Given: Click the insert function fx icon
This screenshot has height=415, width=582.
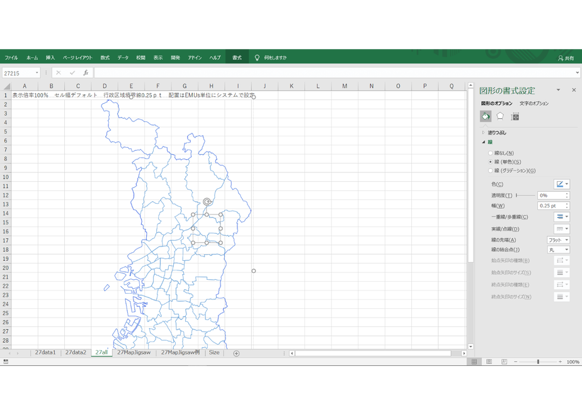Looking at the screenshot, I should coord(86,73).
